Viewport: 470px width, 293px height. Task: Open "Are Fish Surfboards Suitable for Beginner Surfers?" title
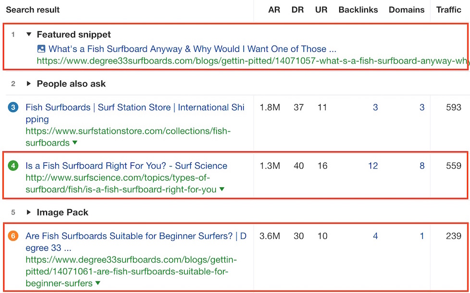point(136,242)
